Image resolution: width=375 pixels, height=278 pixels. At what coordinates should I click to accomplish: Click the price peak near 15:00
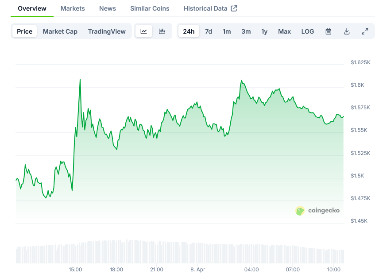pos(80,80)
